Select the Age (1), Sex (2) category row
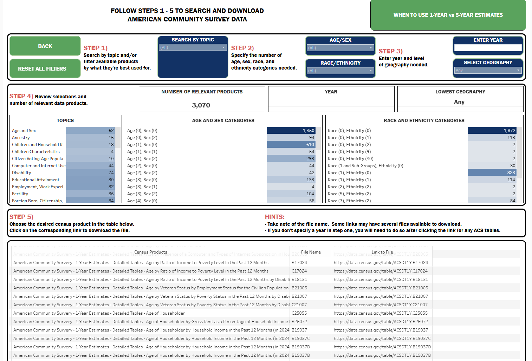 221,159
